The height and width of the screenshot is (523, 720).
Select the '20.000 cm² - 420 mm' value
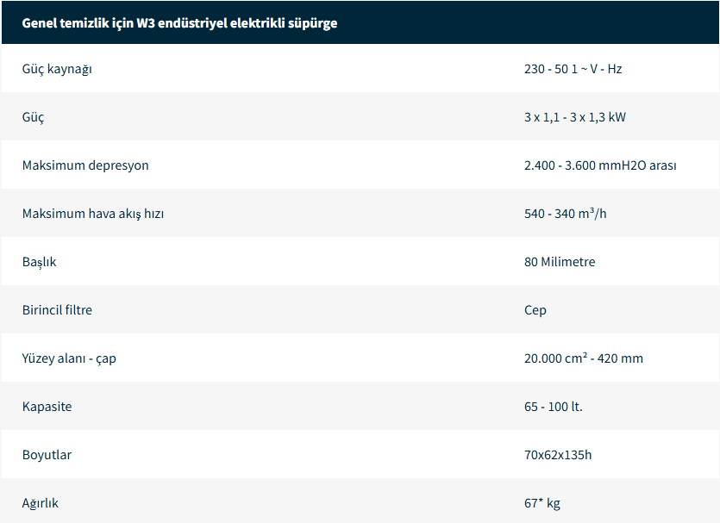(x=583, y=358)
